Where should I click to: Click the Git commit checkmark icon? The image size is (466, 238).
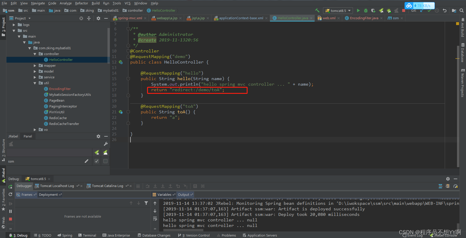[429, 10]
